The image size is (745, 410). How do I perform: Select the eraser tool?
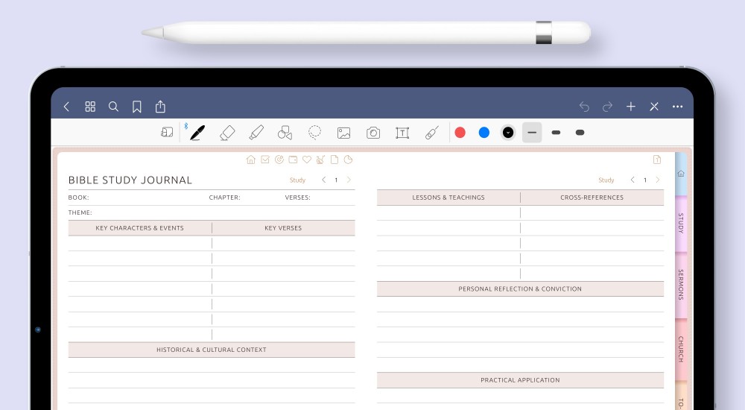(x=227, y=133)
